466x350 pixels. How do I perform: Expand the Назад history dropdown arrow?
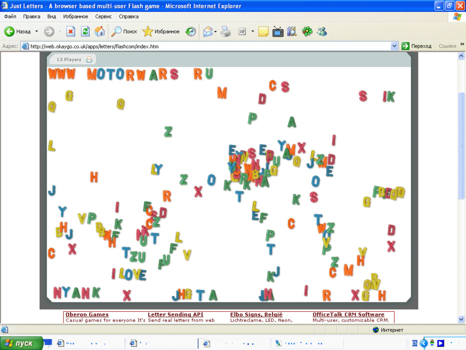click(37, 31)
